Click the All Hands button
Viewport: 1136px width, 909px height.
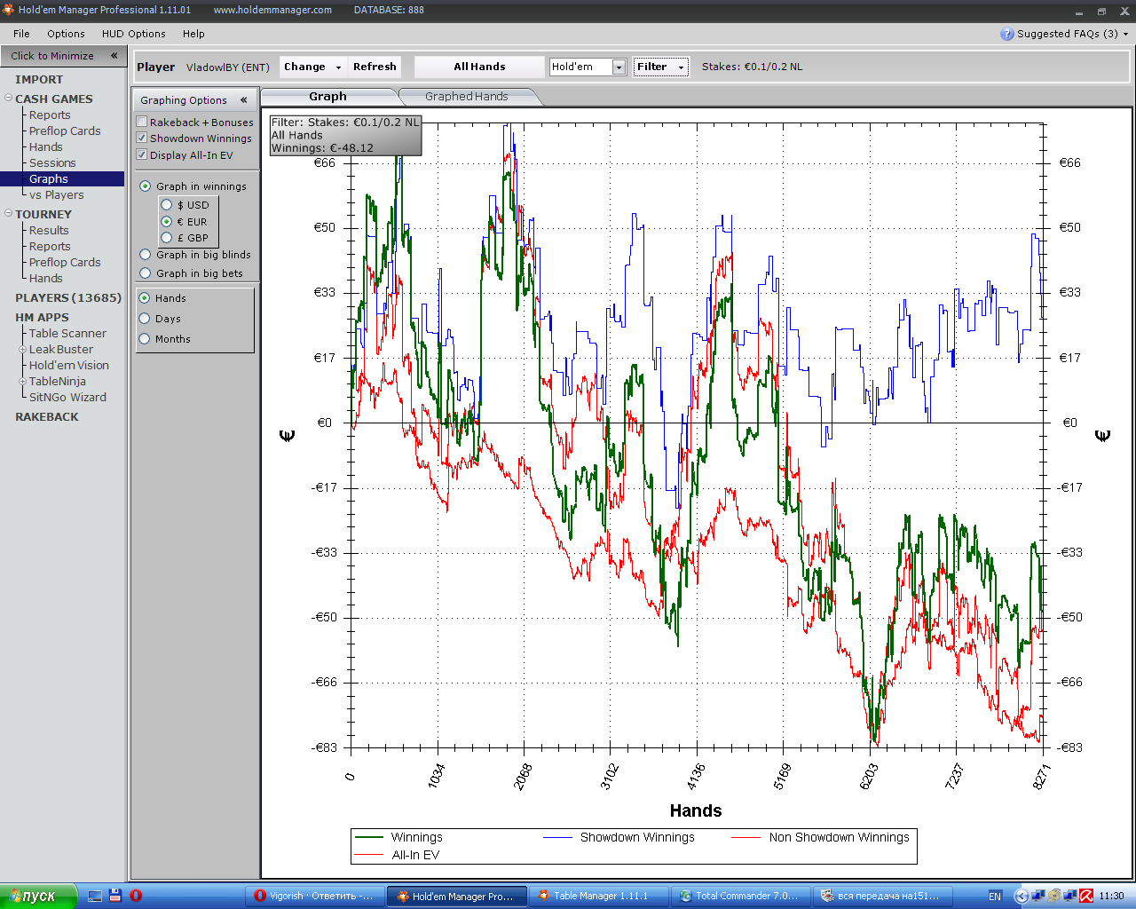pos(479,67)
